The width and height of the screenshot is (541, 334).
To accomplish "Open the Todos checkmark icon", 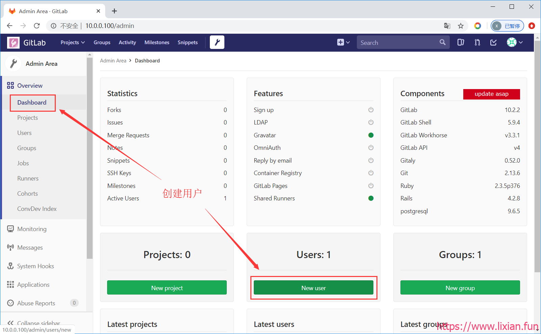I will (493, 43).
